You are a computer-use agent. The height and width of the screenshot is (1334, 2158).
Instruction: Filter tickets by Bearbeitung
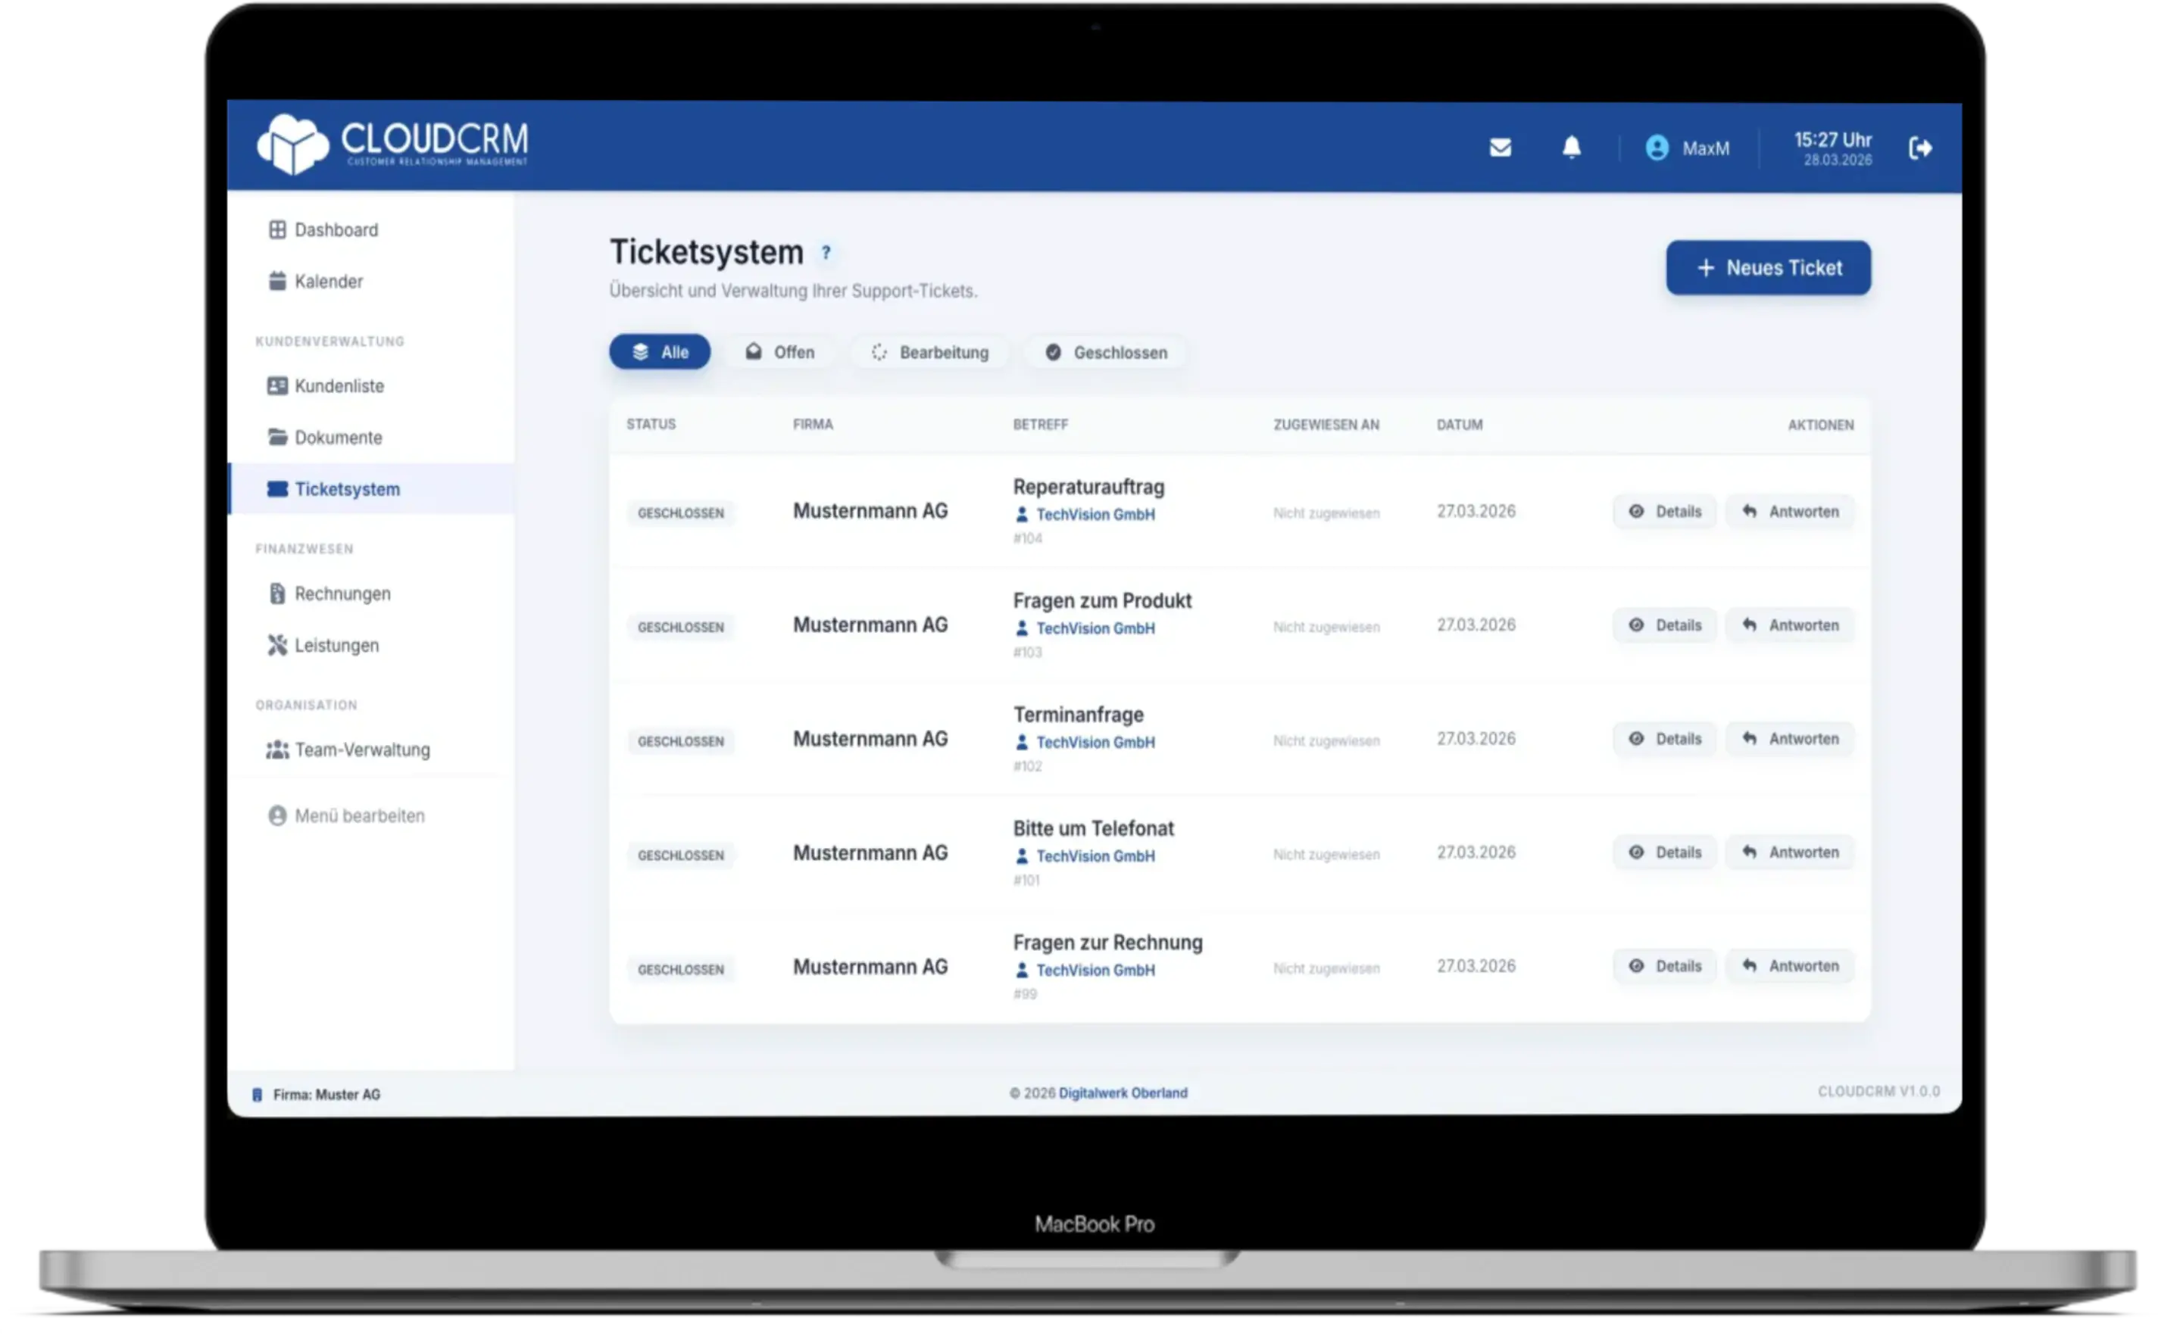[x=929, y=352]
